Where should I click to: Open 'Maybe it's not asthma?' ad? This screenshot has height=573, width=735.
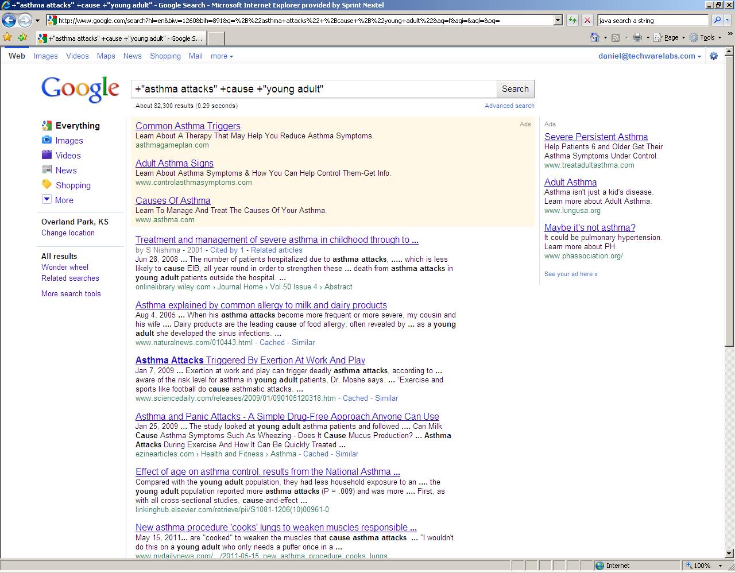pyautogui.click(x=590, y=228)
